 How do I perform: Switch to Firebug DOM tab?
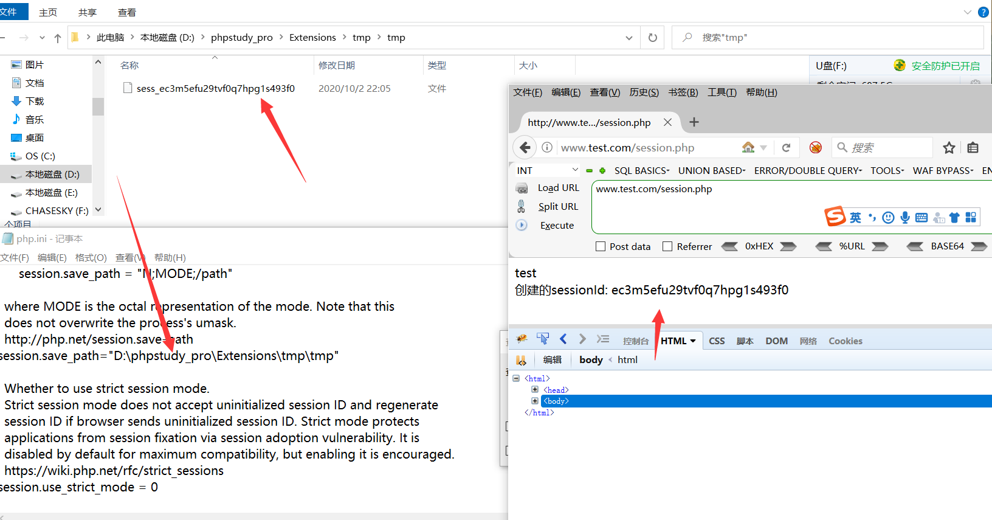click(776, 341)
